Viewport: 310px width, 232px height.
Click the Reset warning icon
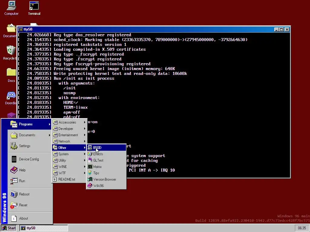pos(14,205)
